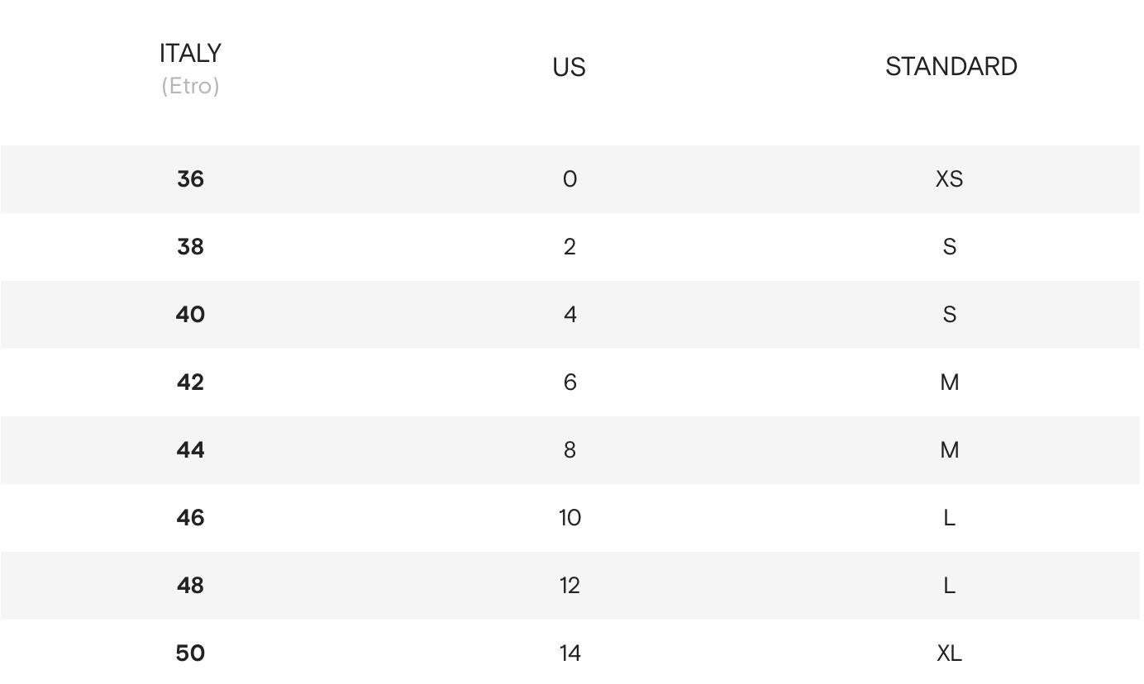Select Italy size 40 cell
Viewport: 1144px width, 684px height.
click(190, 315)
